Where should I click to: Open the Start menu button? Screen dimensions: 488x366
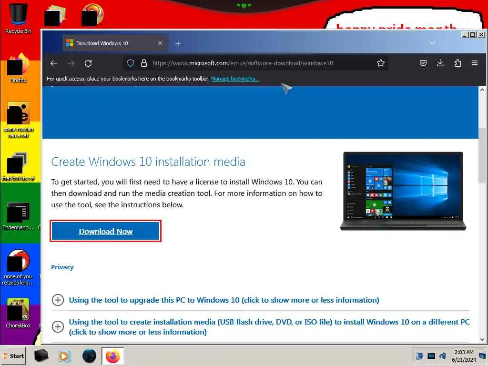coord(13,356)
